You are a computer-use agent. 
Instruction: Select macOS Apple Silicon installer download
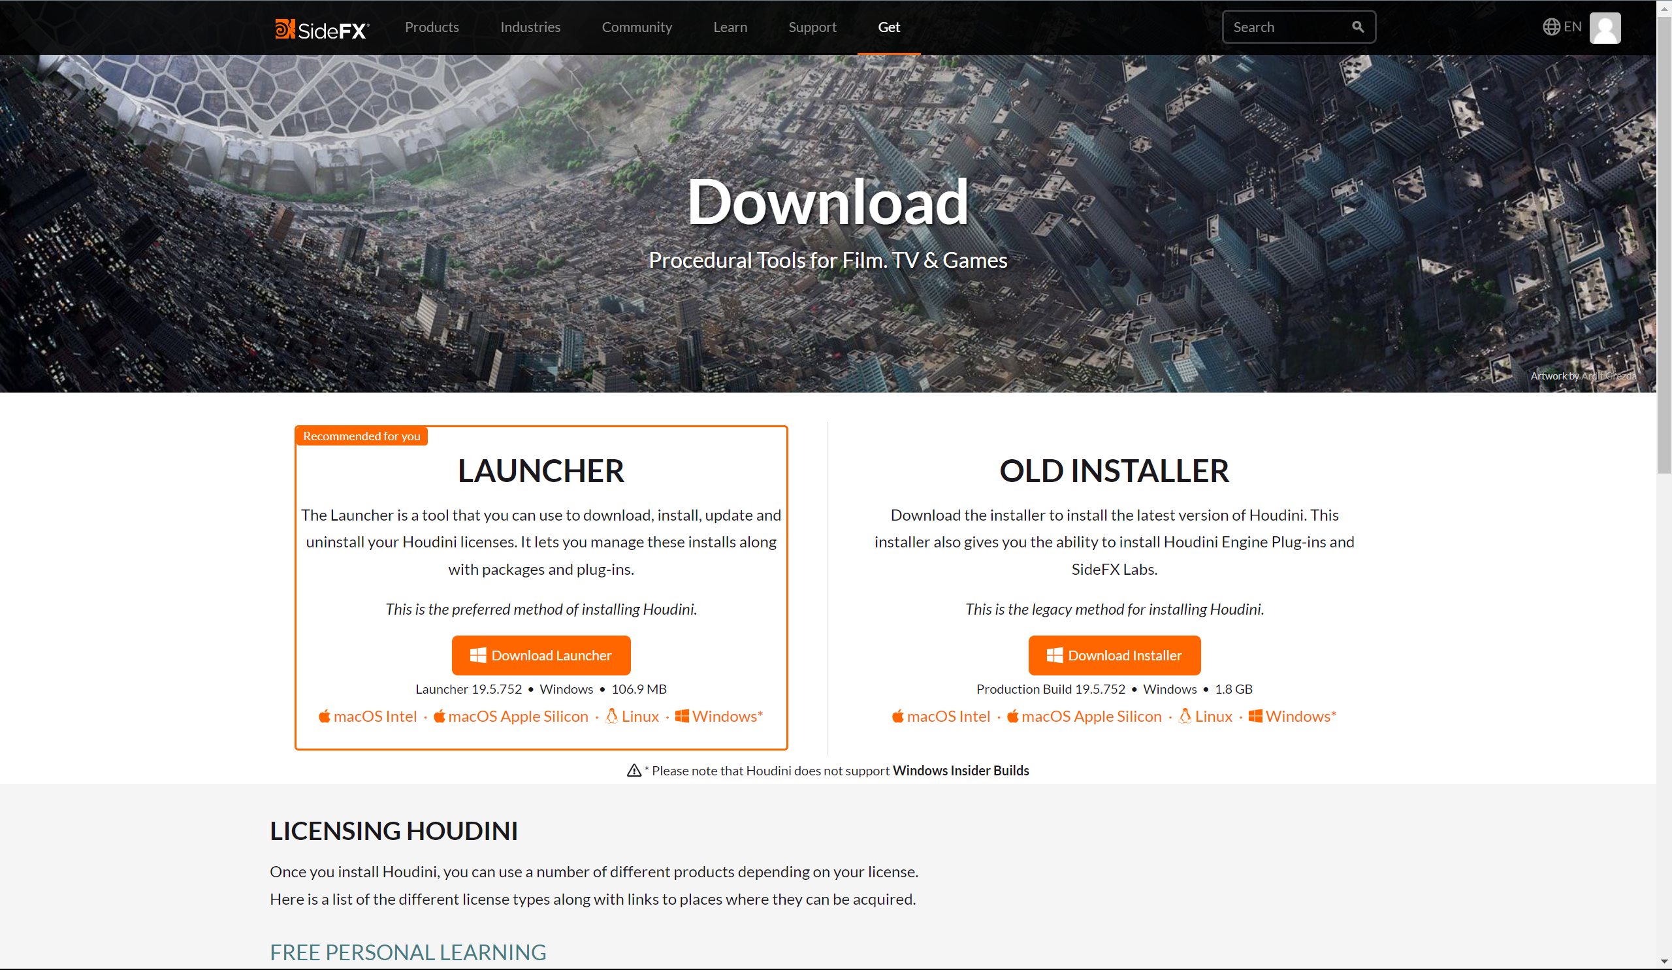(1084, 716)
